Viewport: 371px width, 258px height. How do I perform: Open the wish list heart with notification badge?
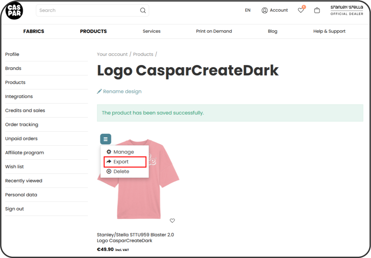click(x=300, y=10)
